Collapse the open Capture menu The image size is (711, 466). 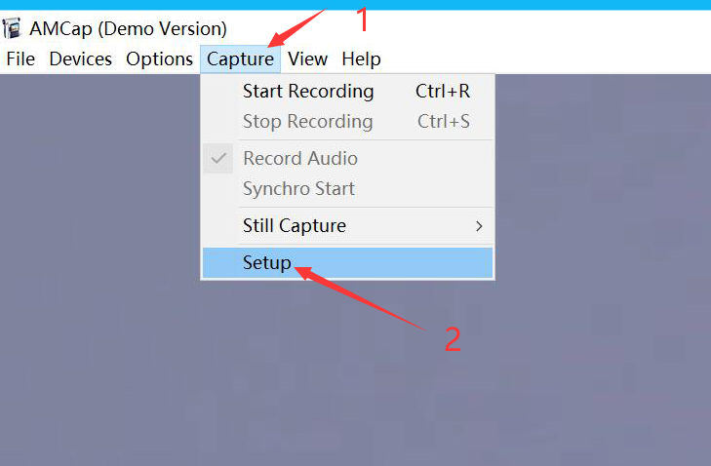click(240, 58)
